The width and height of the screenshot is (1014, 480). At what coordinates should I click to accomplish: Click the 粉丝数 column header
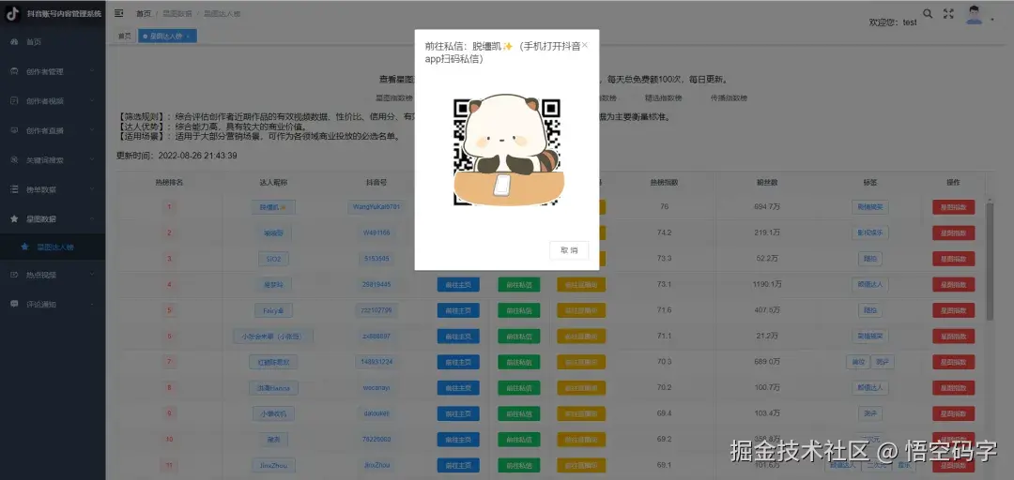[767, 182]
